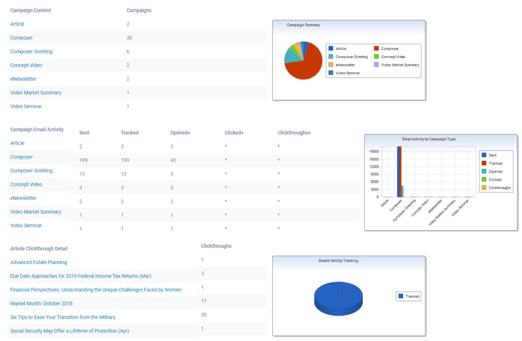522x341 pixels.
Task: Select the Social Security May Offer link
Action: (x=69, y=331)
